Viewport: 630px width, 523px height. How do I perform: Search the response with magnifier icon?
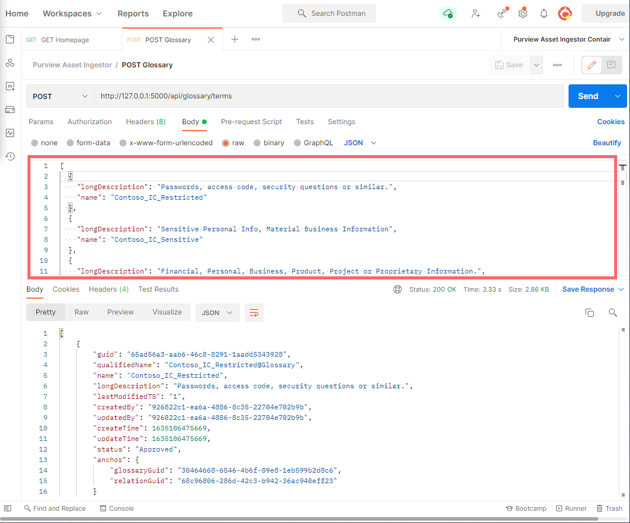[612, 313]
